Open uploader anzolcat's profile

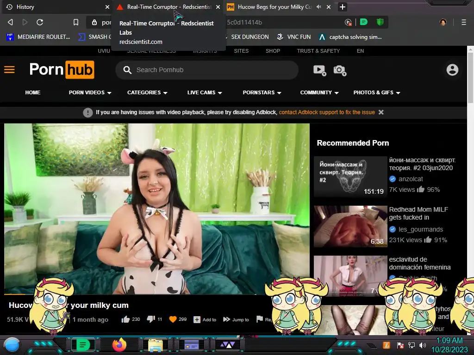coord(411,179)
